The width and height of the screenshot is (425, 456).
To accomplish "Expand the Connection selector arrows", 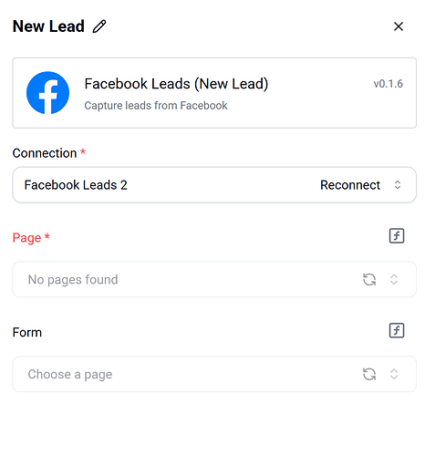I will click(x=398, y=185).
